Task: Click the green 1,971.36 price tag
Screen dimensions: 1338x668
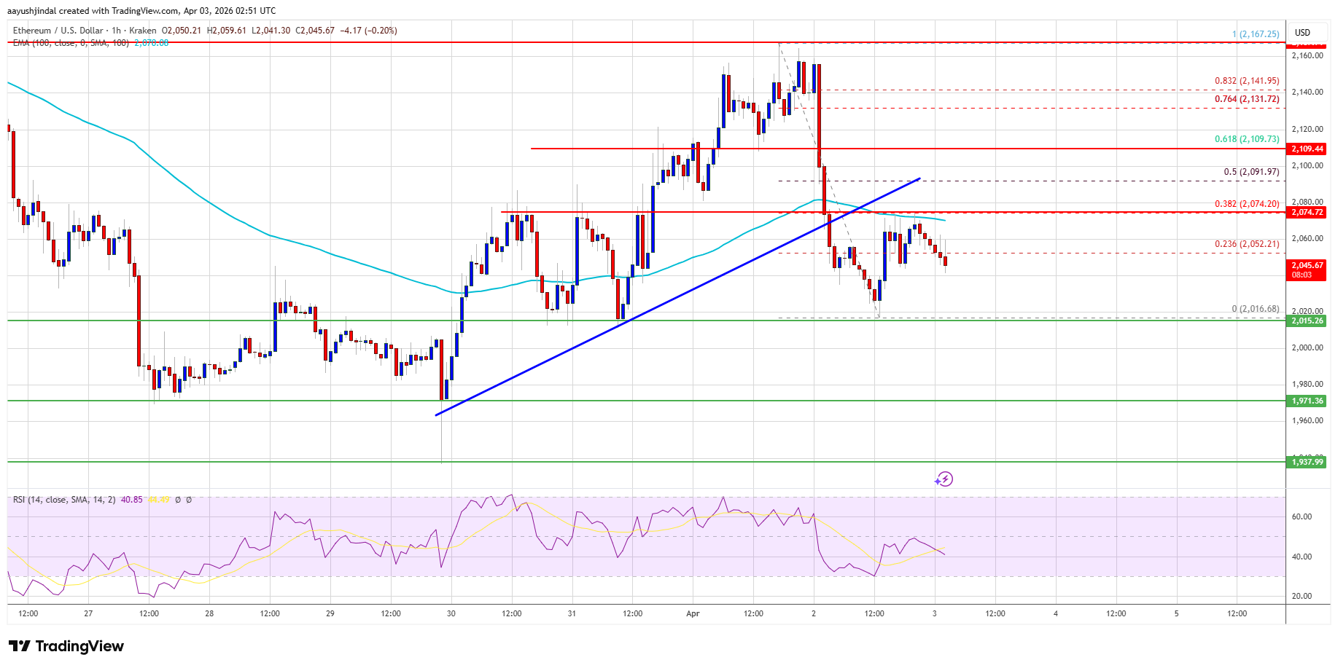Action: click(x=1307, y=401)
